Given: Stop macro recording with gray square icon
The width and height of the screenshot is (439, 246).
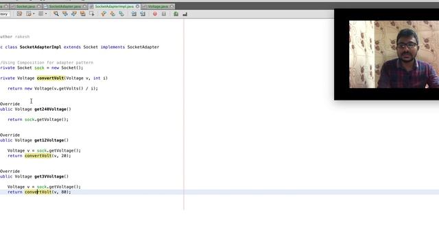Looking at the screenshot, I should coord(164,14).
